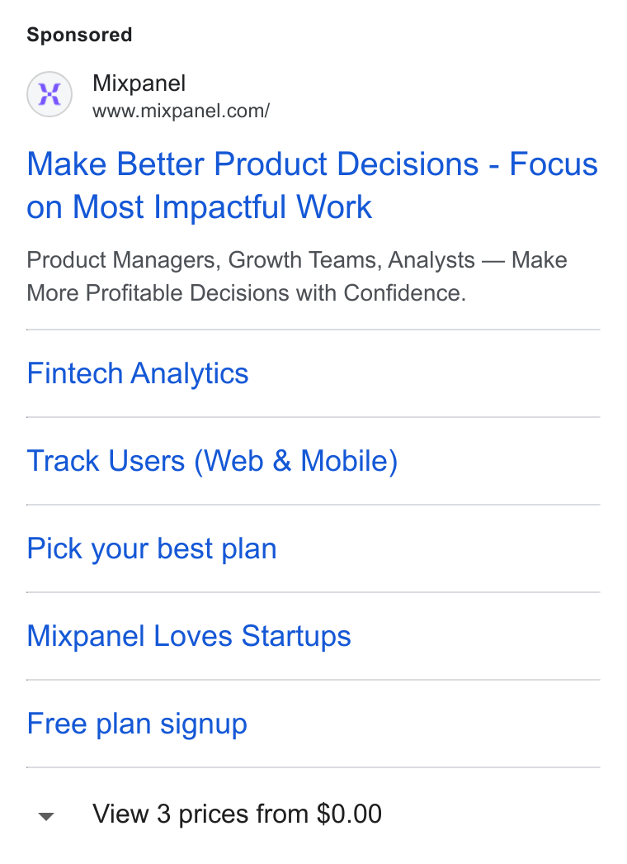The image size is (627, 864).
Task: Click the word 'Focus' in the headline
Action: coord(554,164)
